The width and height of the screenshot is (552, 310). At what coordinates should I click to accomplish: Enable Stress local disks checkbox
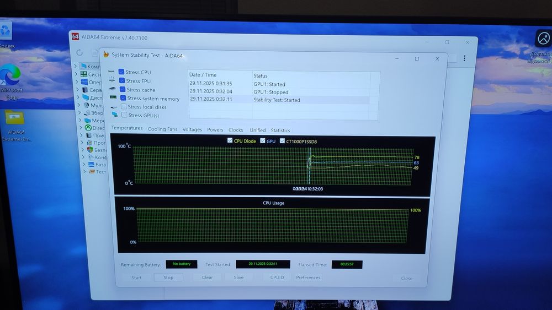[124, 106]
